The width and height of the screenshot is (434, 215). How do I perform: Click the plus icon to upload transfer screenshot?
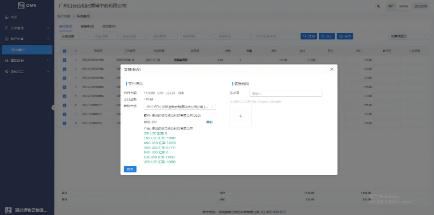tap(241, 116)
